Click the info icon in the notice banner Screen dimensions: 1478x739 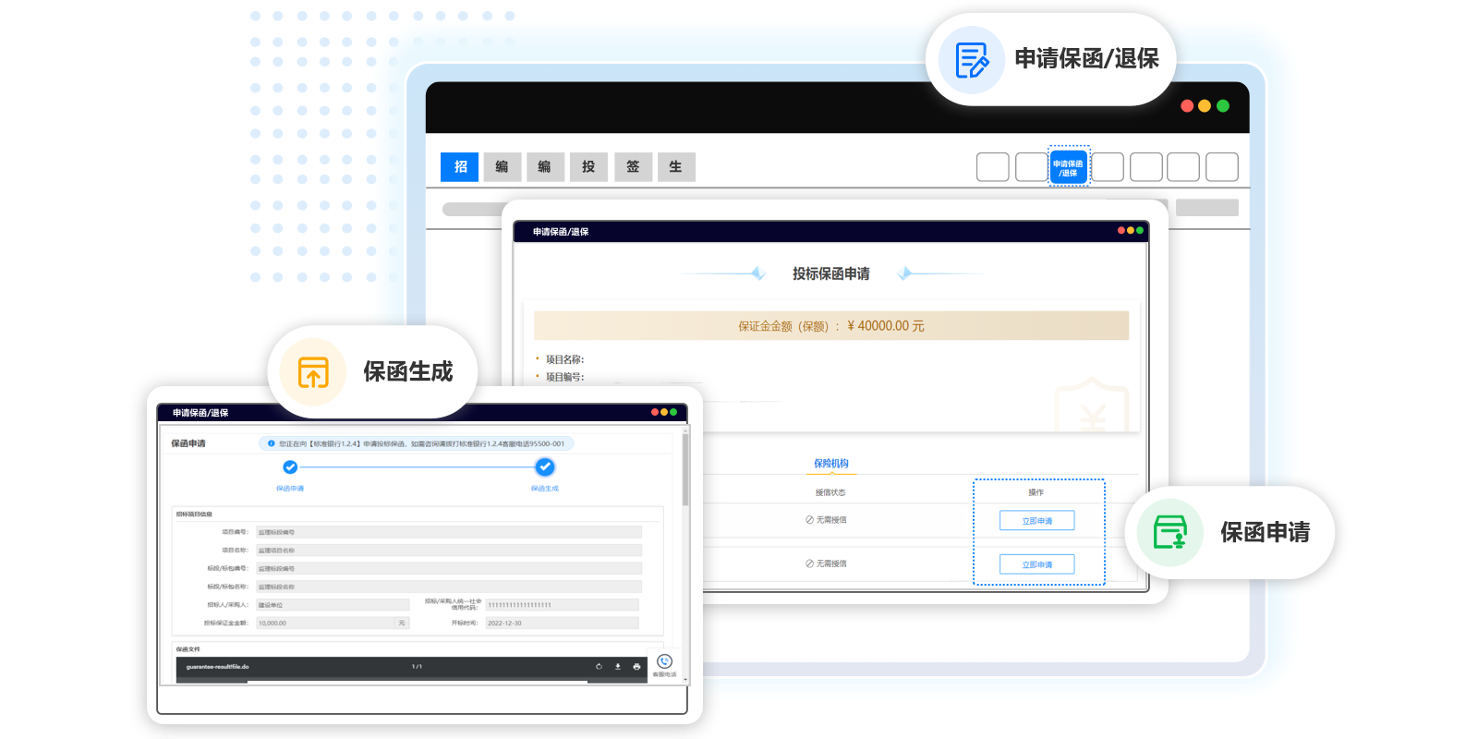(271, 443)
